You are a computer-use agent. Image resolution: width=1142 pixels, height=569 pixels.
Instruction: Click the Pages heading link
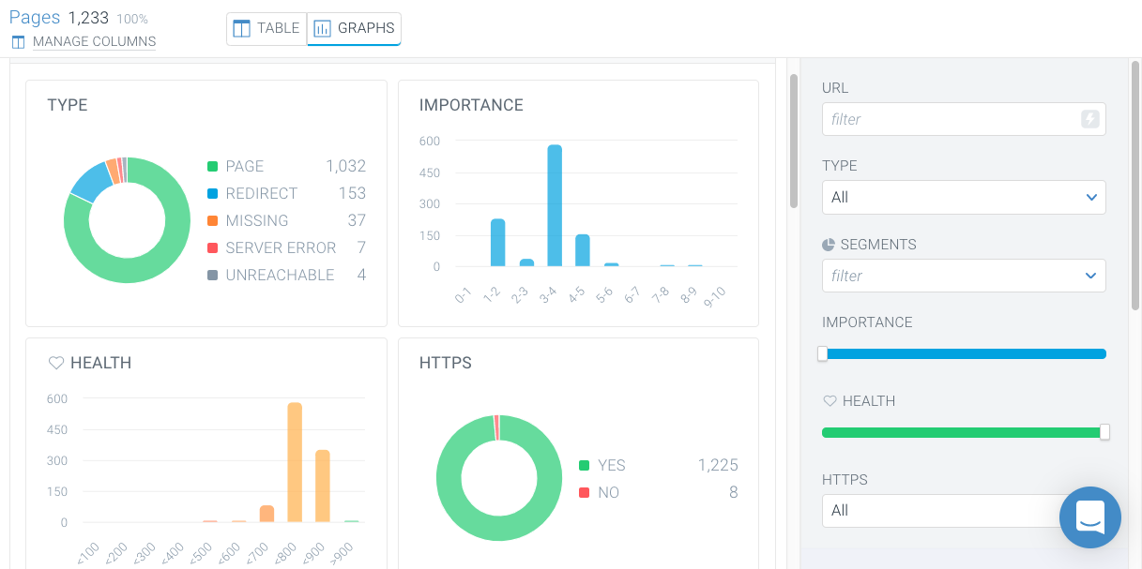click(35, 18)
